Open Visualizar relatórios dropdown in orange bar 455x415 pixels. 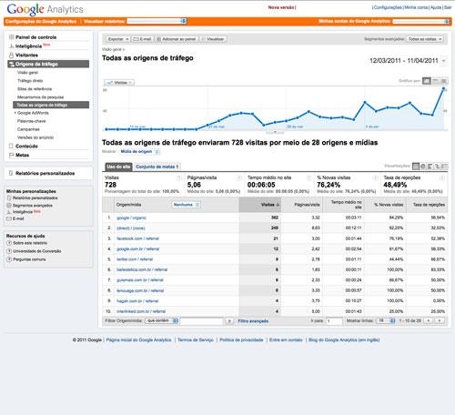point(157,21)
